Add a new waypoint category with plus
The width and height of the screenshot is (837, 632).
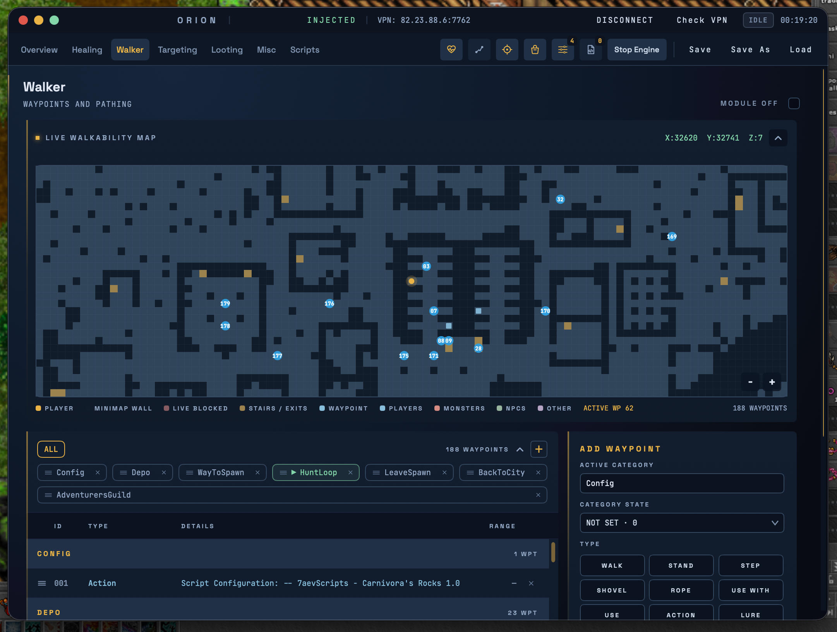click(x=539, y=449)
